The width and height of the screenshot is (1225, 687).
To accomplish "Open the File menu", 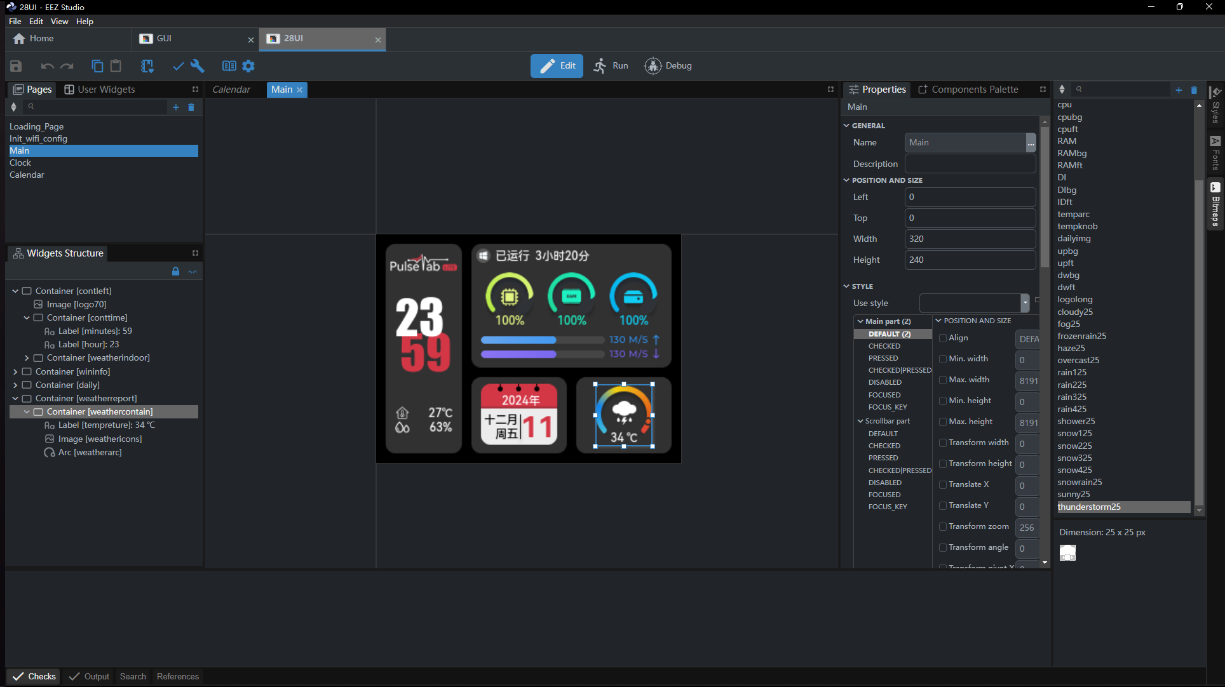I will (15, 21).
